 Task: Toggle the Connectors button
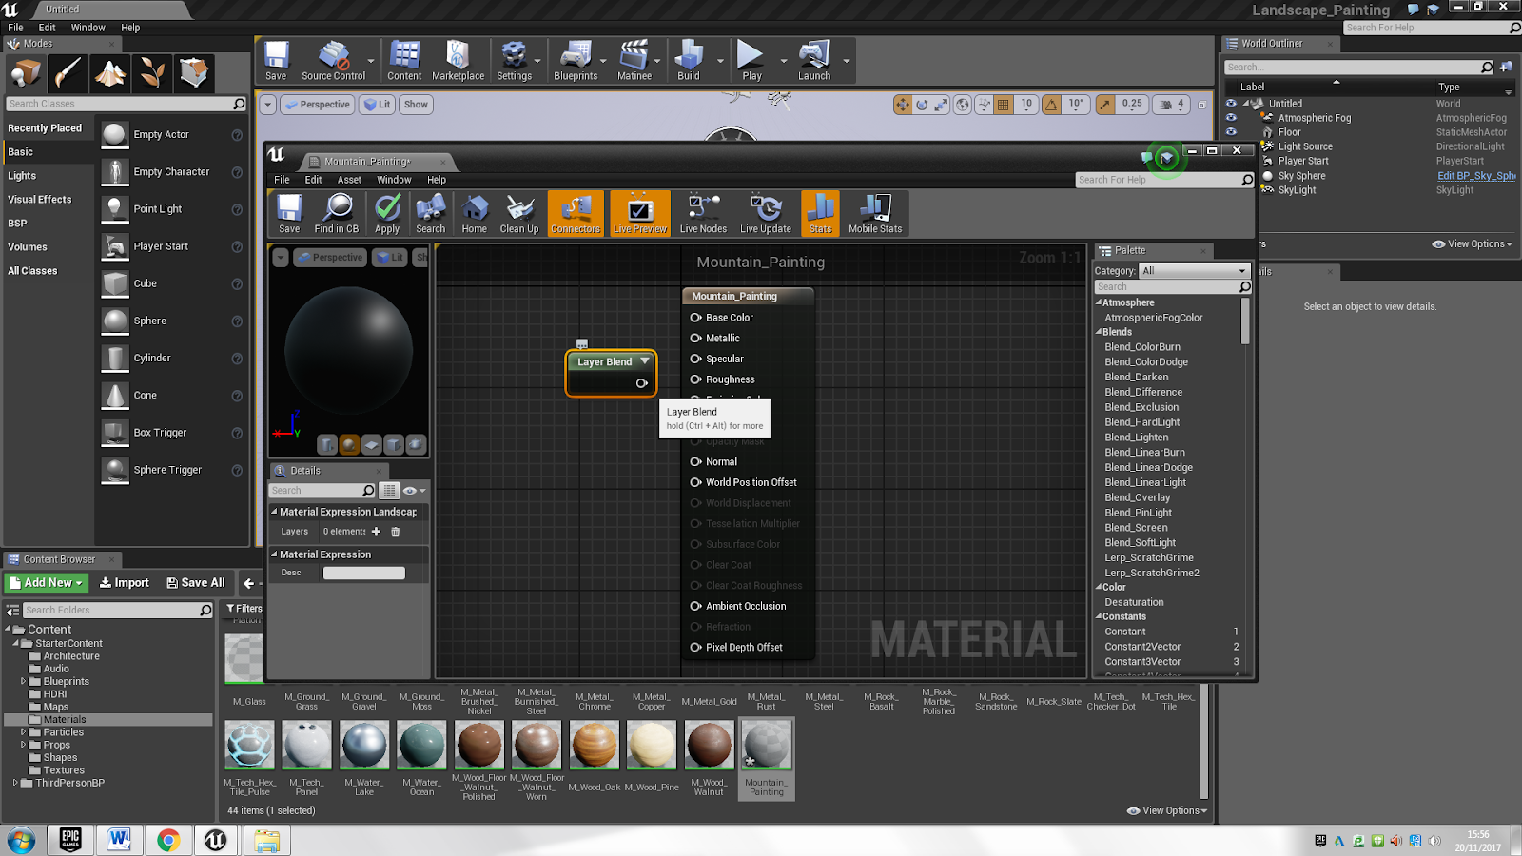point(576,213)
